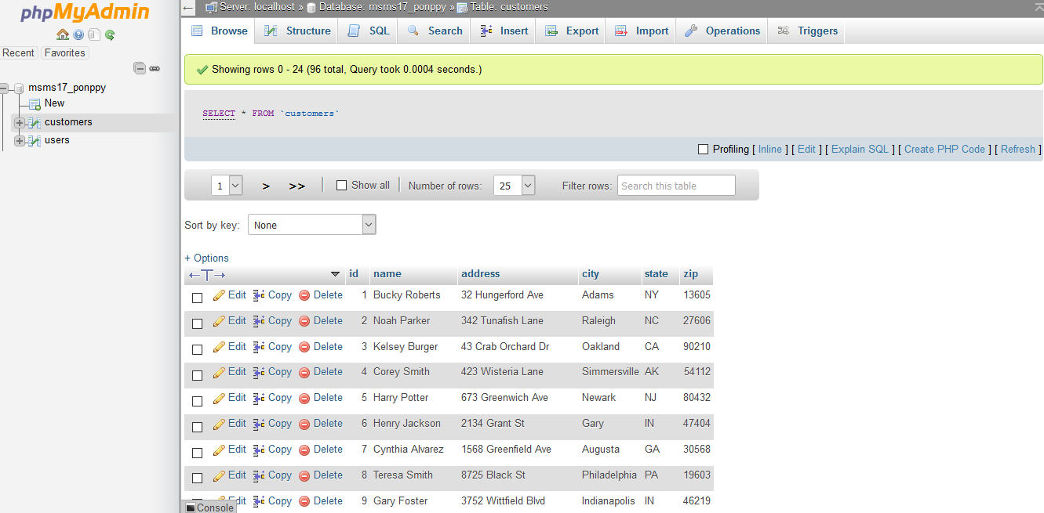Open the Export tab
Viewport: 1044px width, 513px height.
click(572, 31)
